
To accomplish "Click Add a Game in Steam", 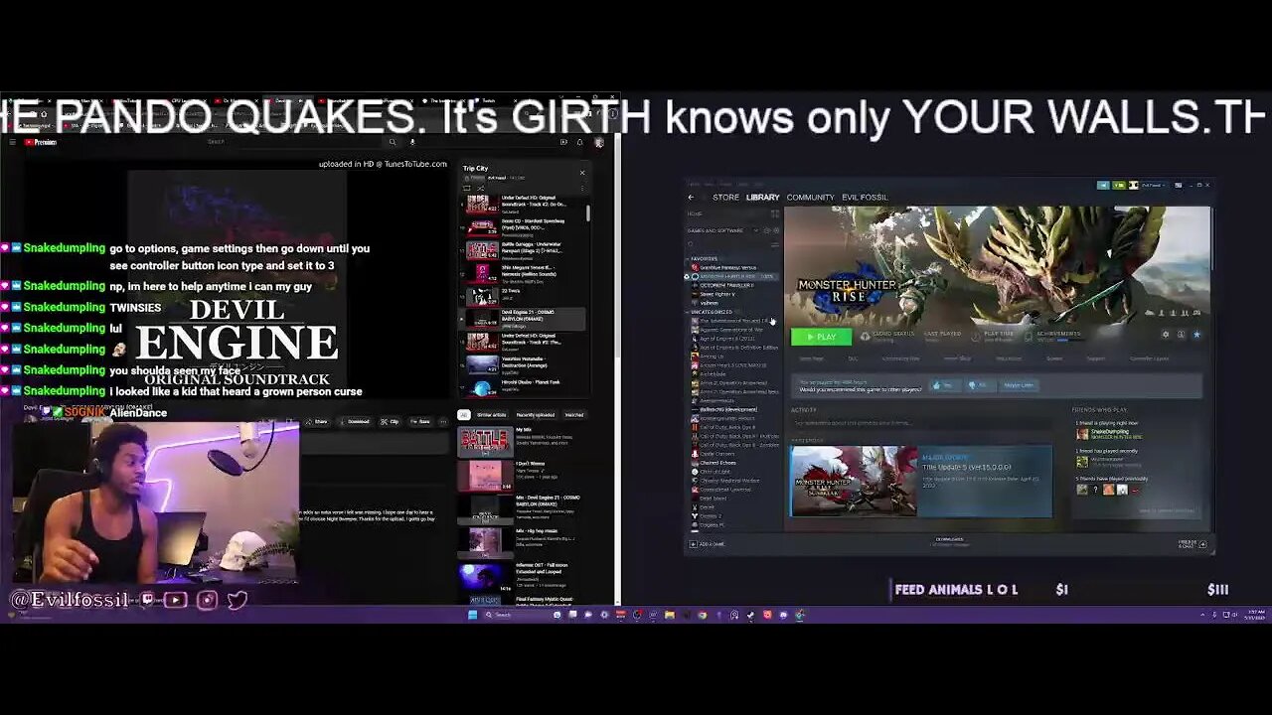I will coord(709,544).
